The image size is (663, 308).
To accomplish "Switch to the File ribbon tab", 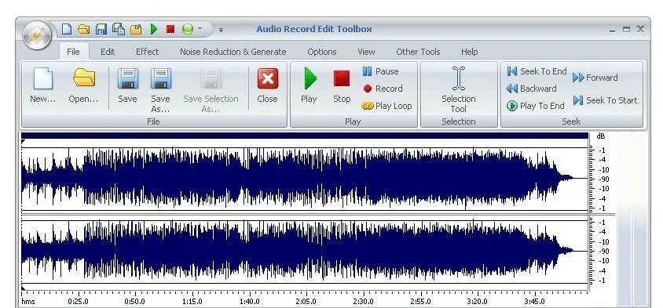I will (x=73, y=52).
